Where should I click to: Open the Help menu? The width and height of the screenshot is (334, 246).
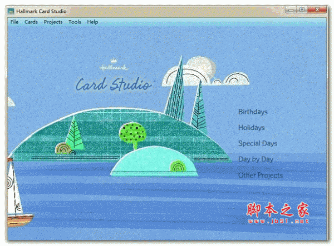coord(92,22)
